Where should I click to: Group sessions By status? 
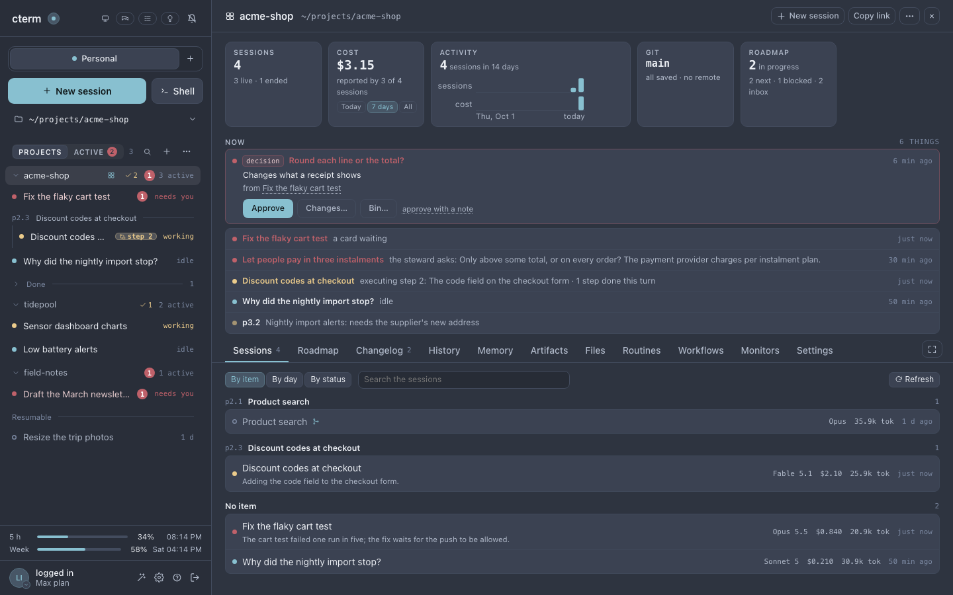coord(328,379)
